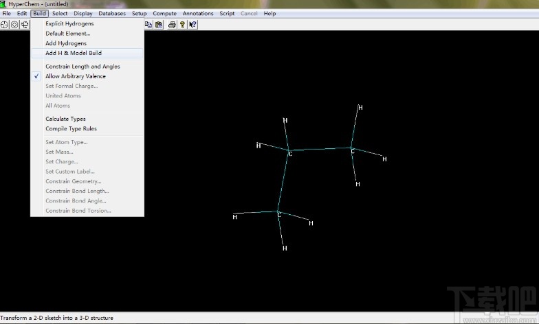Click the Paste clipboard toolbar icon

point(158,25)
